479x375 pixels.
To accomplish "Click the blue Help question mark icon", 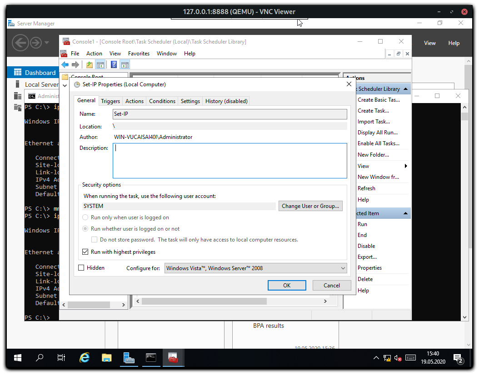I will click(x=114, y=65).
